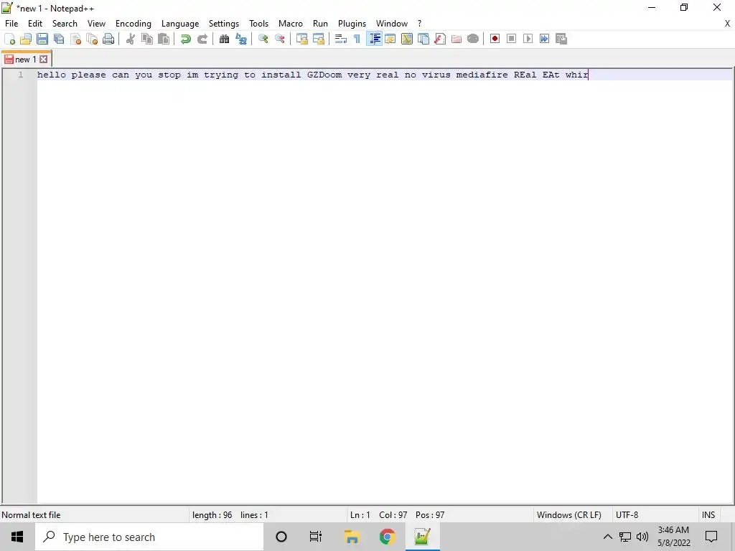Click the Open file folder icon
The width and height of the screenshot is (735, 551).
[26, 39]
